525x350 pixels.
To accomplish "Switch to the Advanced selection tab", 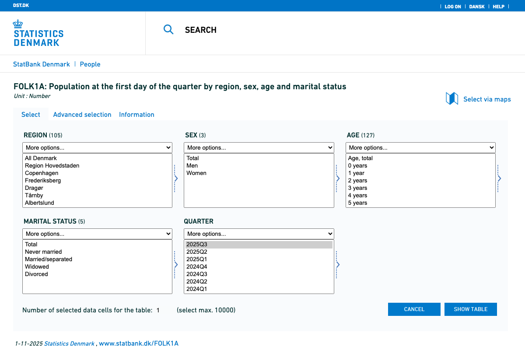I will coord(82,115).
